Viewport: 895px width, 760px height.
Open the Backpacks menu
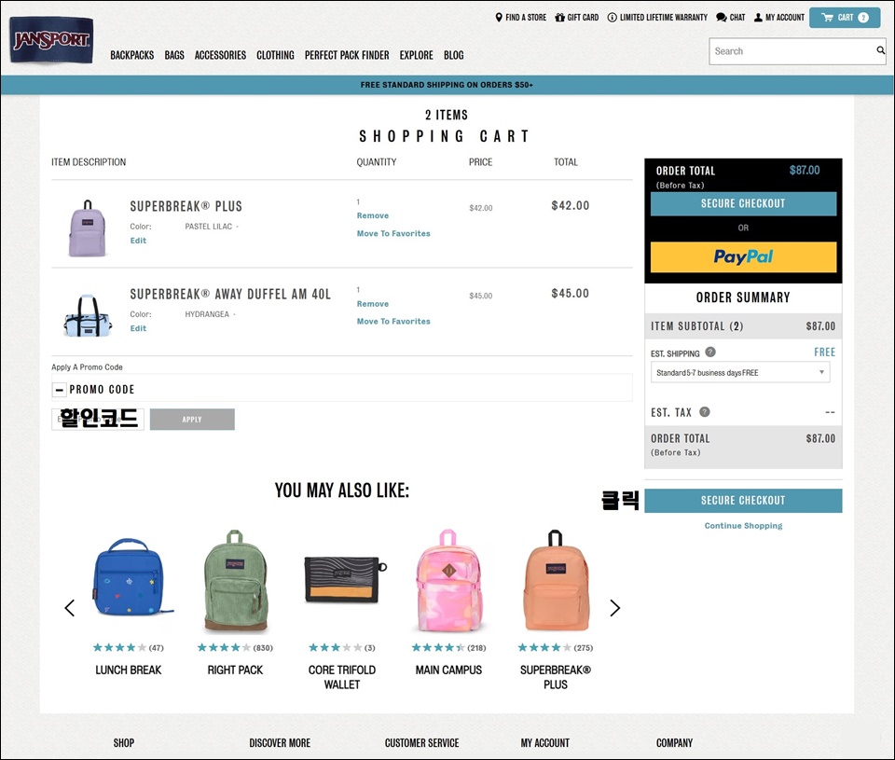pyautogui.click(x=131, y=55)
